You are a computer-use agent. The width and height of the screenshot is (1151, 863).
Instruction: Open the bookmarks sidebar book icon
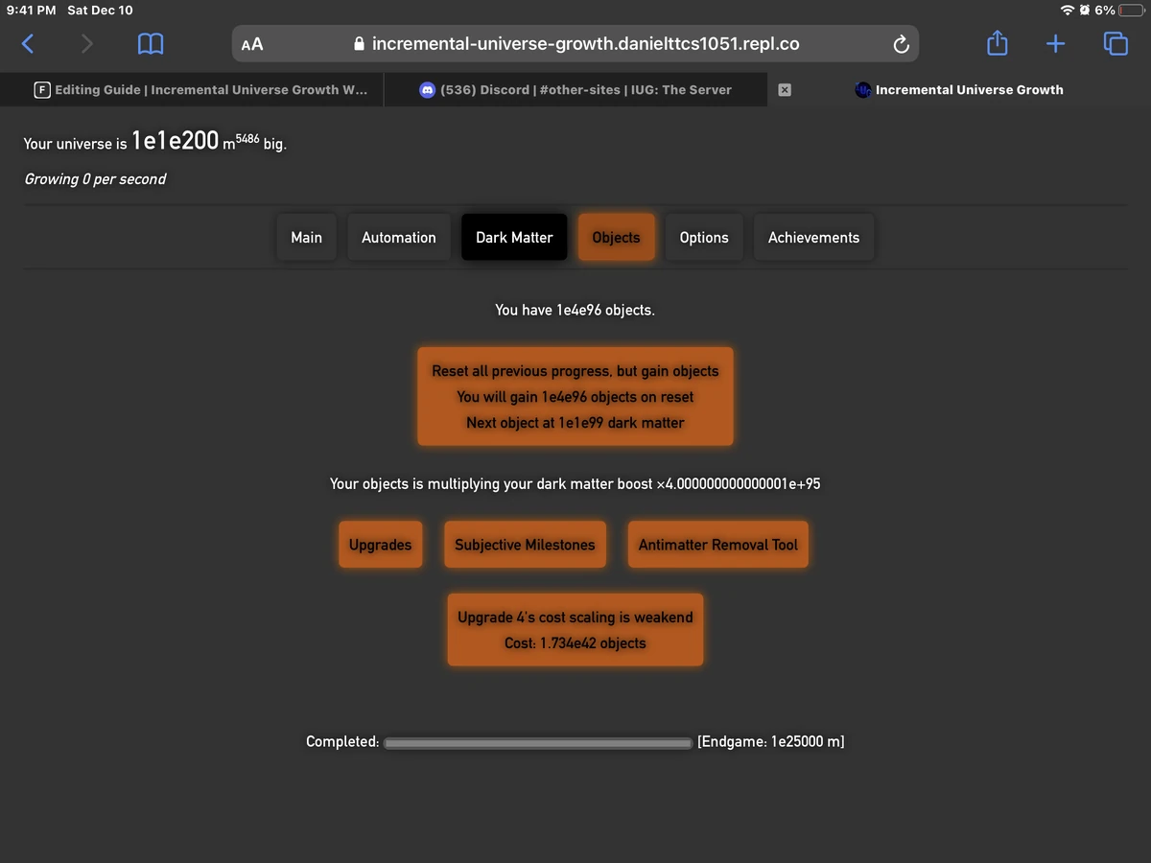tap(150, 43)
